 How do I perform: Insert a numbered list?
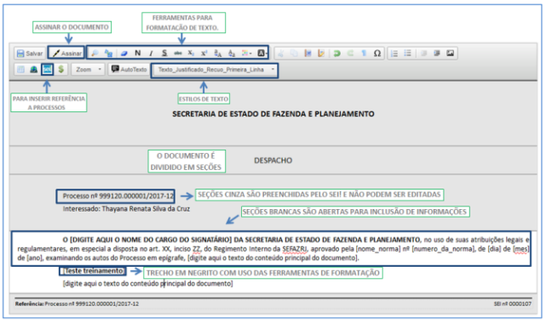(394, 54)
